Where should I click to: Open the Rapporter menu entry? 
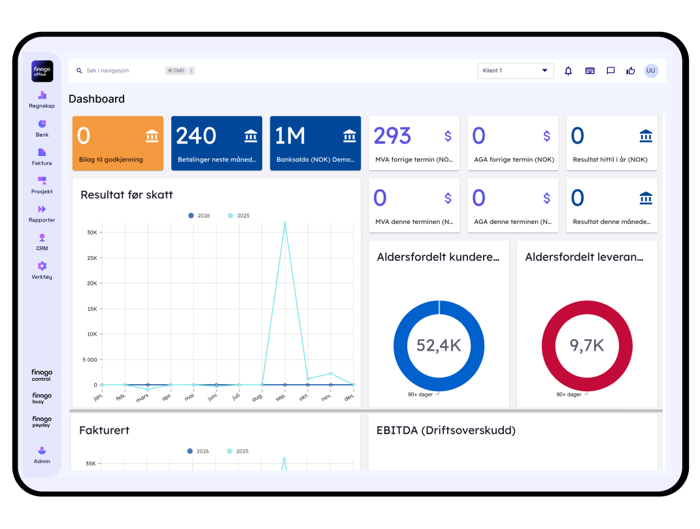41,215
